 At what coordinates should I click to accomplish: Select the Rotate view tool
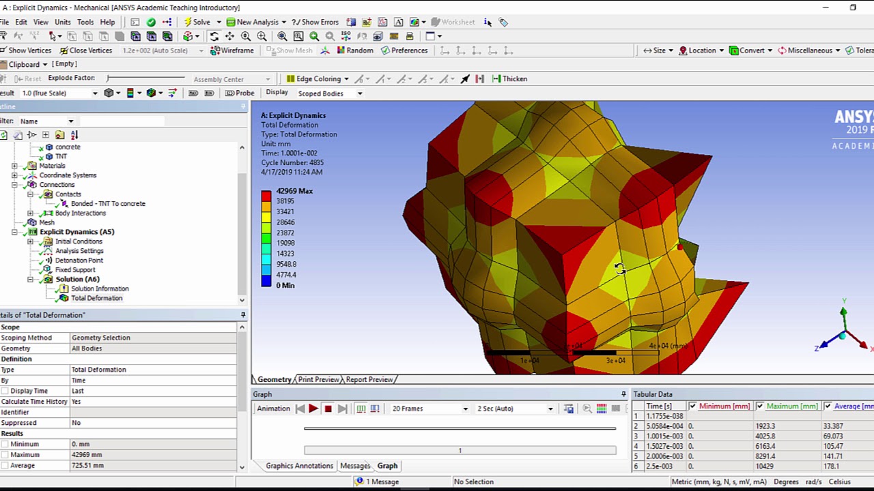click(214, 36)
